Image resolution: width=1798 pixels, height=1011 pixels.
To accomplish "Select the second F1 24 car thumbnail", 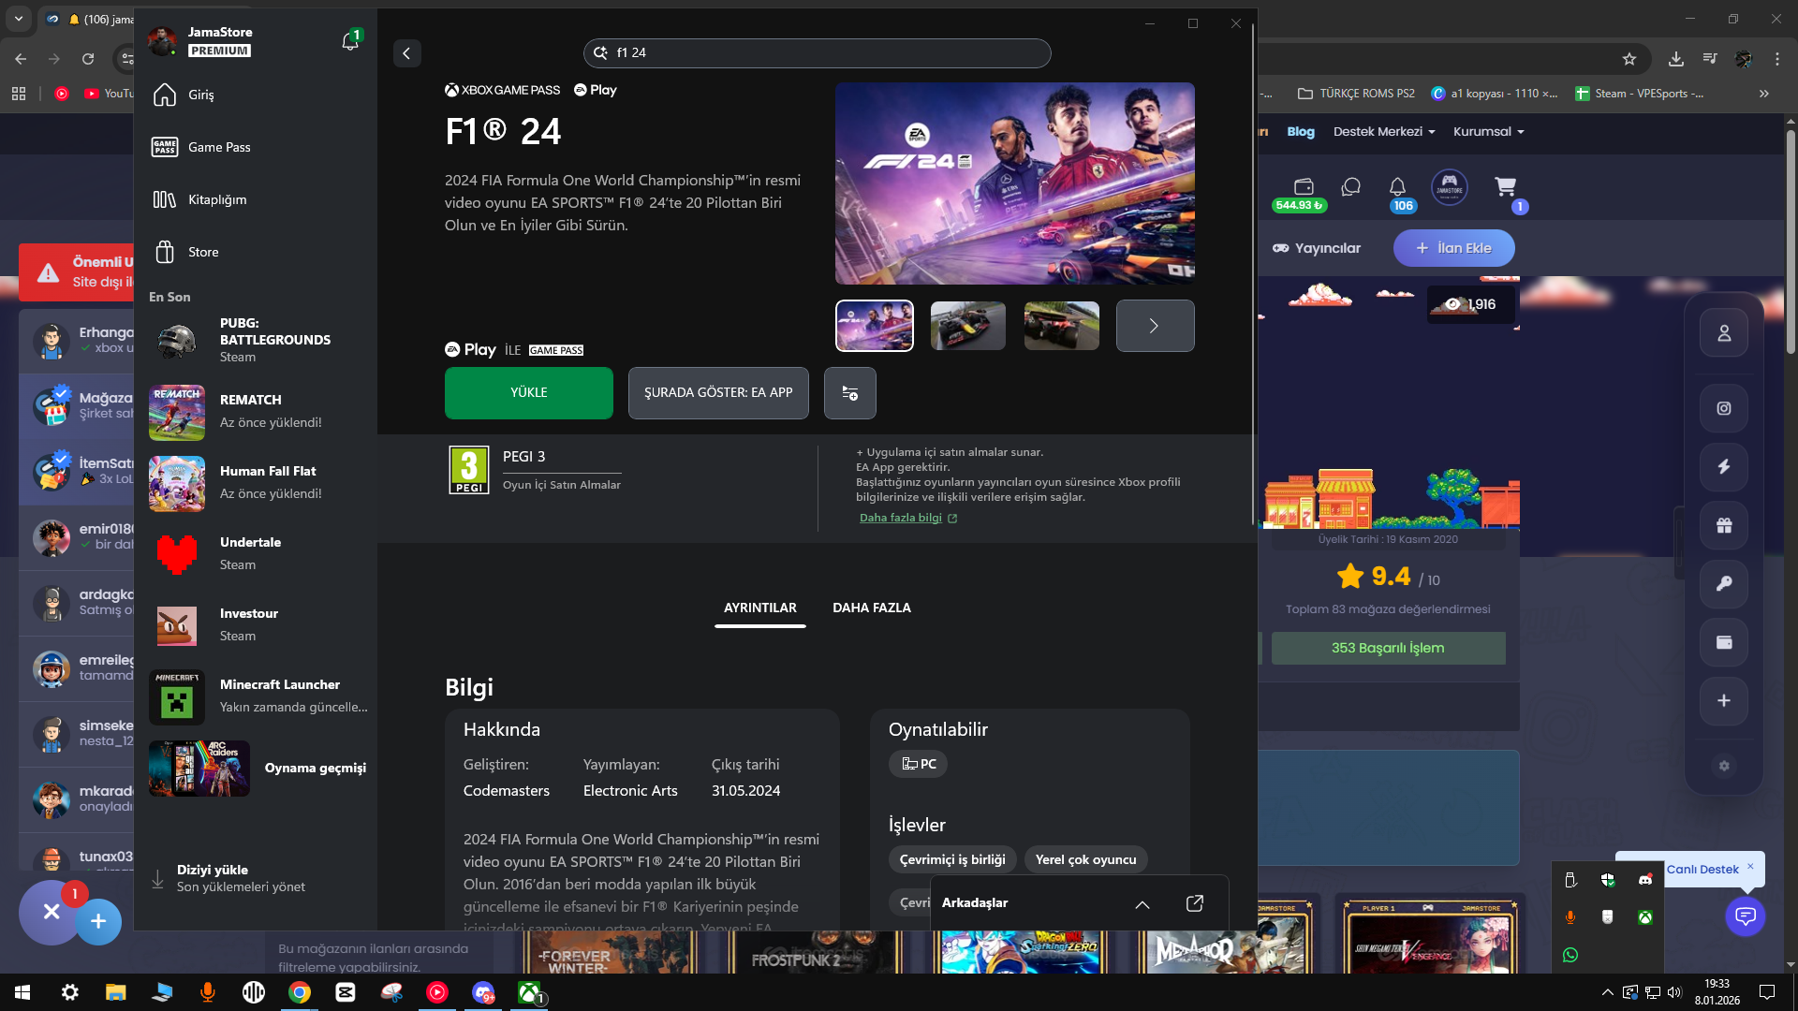I will pyautogui.click(x=968, y=326).
